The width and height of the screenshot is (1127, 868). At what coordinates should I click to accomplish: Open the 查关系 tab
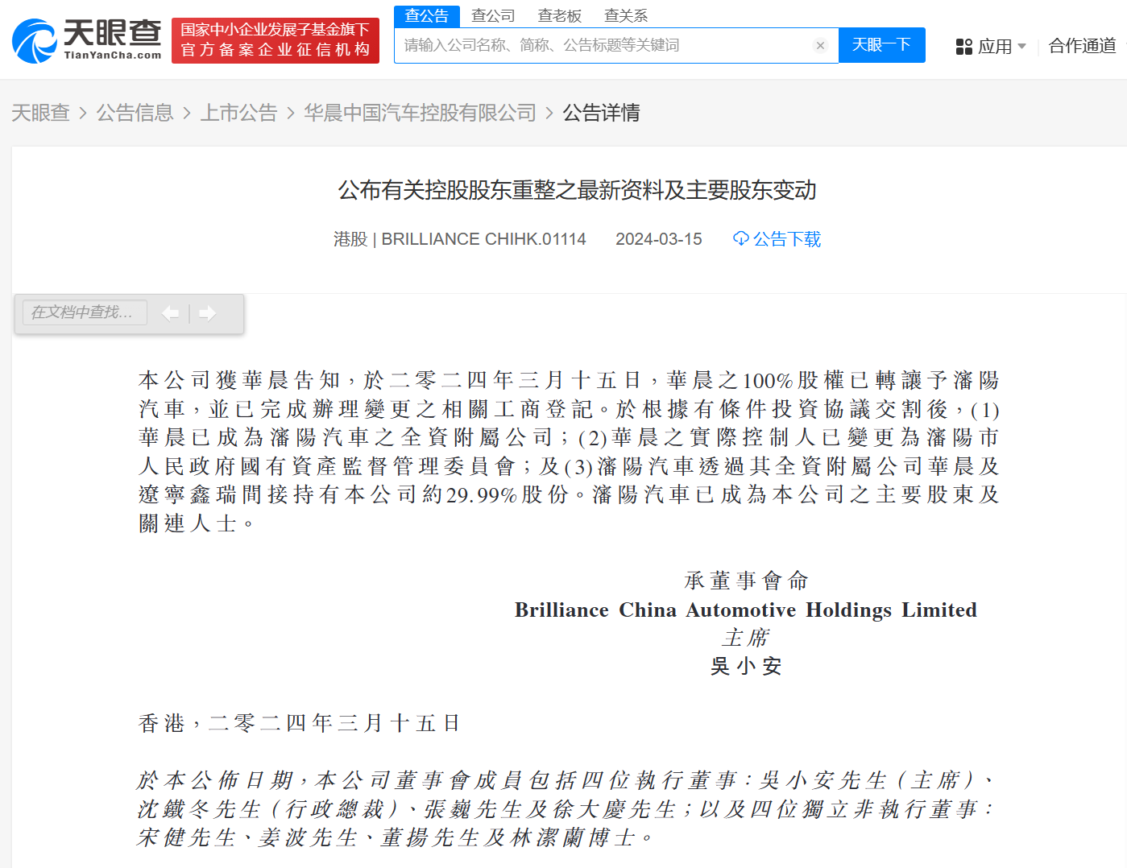pyautogui.click(x=626, y=16)
